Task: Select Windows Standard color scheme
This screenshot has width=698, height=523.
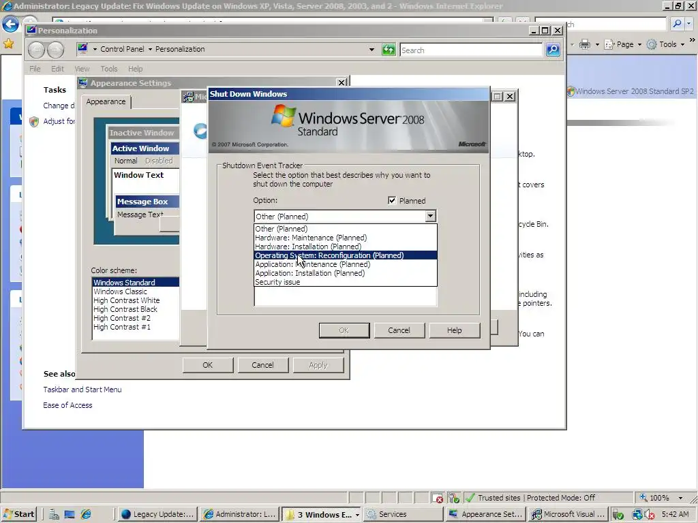Action: pos(136,283)
